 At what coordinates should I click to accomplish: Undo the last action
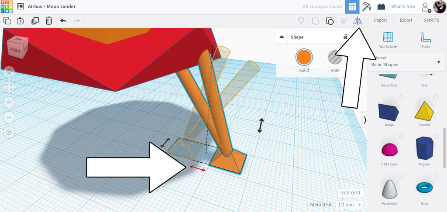point(63,21)
